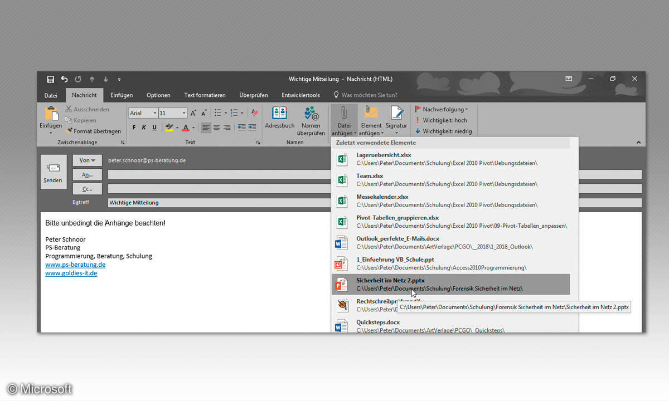Click the Senden button
The width and height of the screenshot is (669, 401).
53,172
